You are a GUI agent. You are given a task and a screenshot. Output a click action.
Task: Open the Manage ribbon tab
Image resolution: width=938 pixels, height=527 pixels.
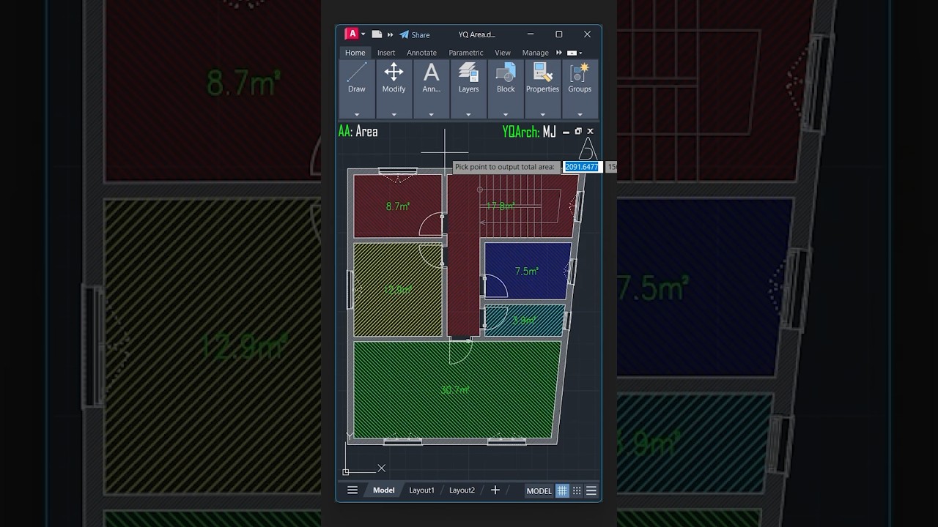tap(535, 53)
